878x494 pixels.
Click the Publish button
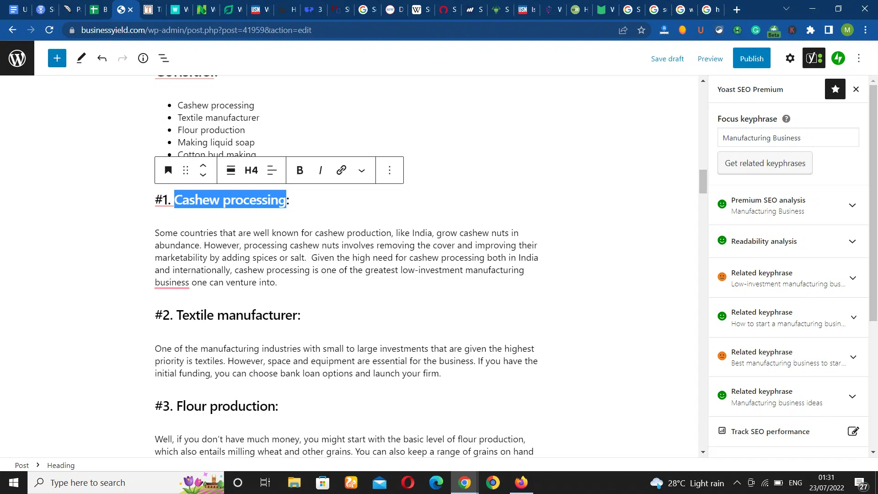pos(751,59)
